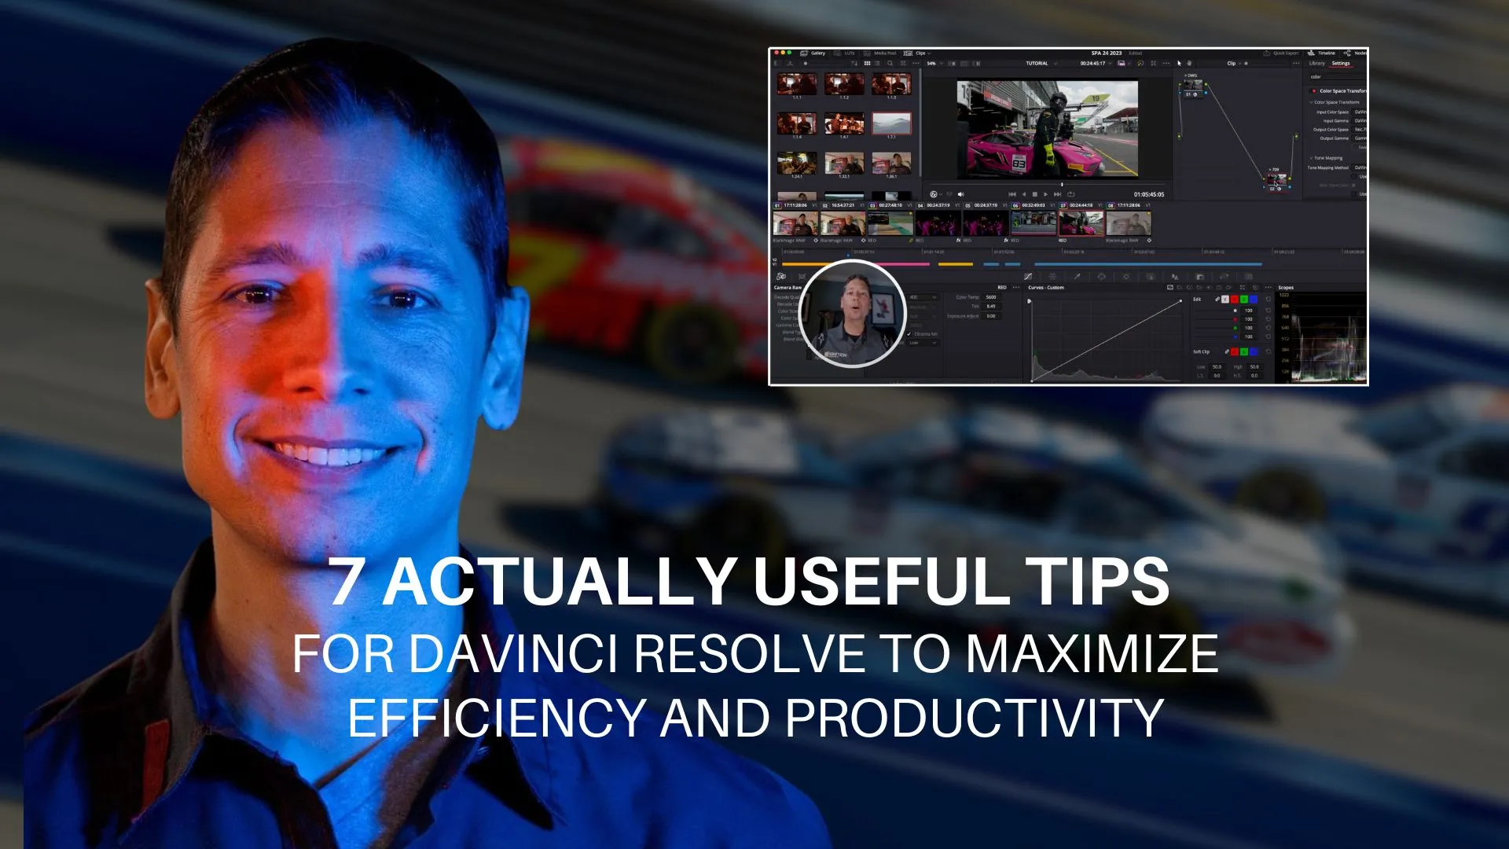Click the loop playback icon

pyautogui.click(x=1070, y=194)
